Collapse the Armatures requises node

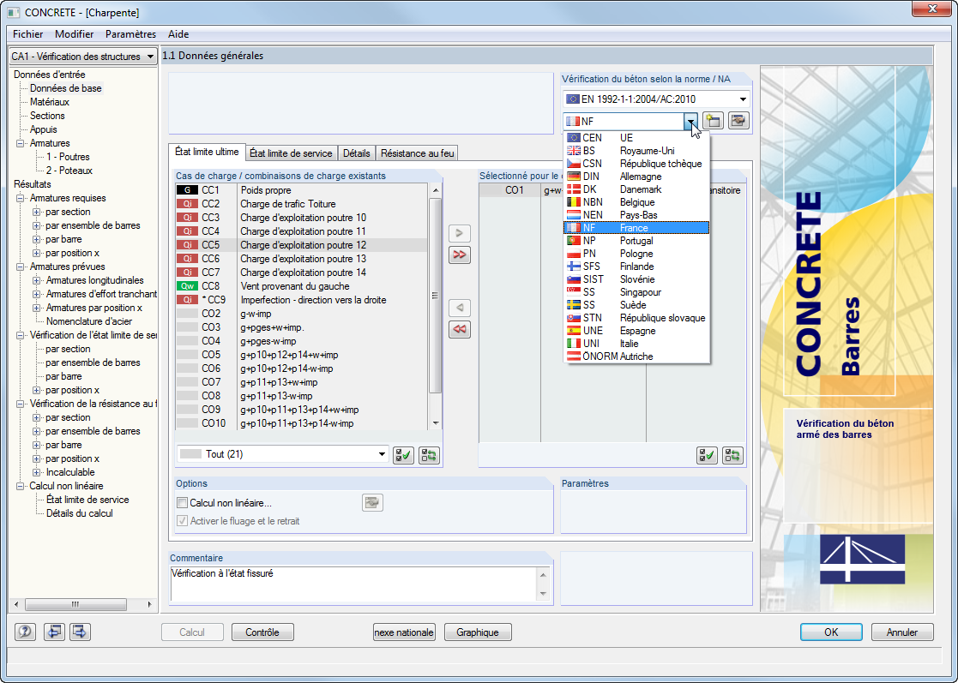coord(21,198)
